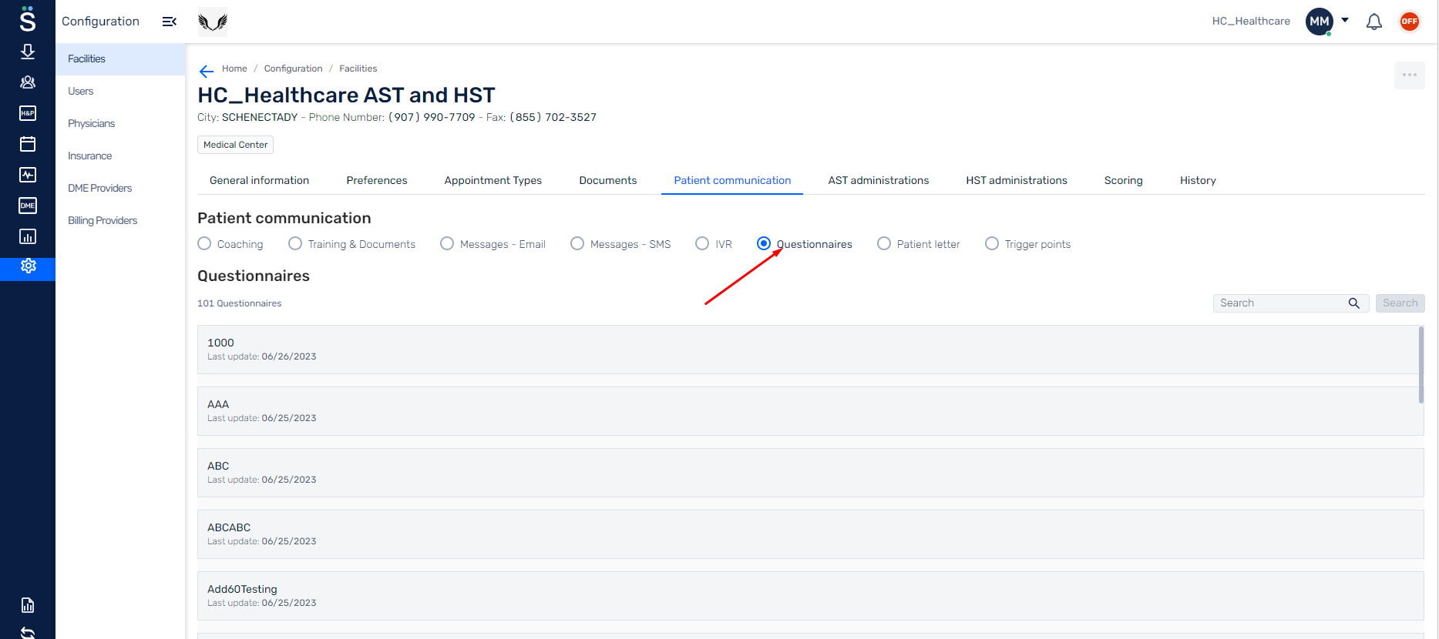Click the Home breadcrumb link
Screen dimensions: 1439x639
tap(234, 69)
